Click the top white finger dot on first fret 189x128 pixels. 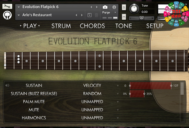click(19, 56)
